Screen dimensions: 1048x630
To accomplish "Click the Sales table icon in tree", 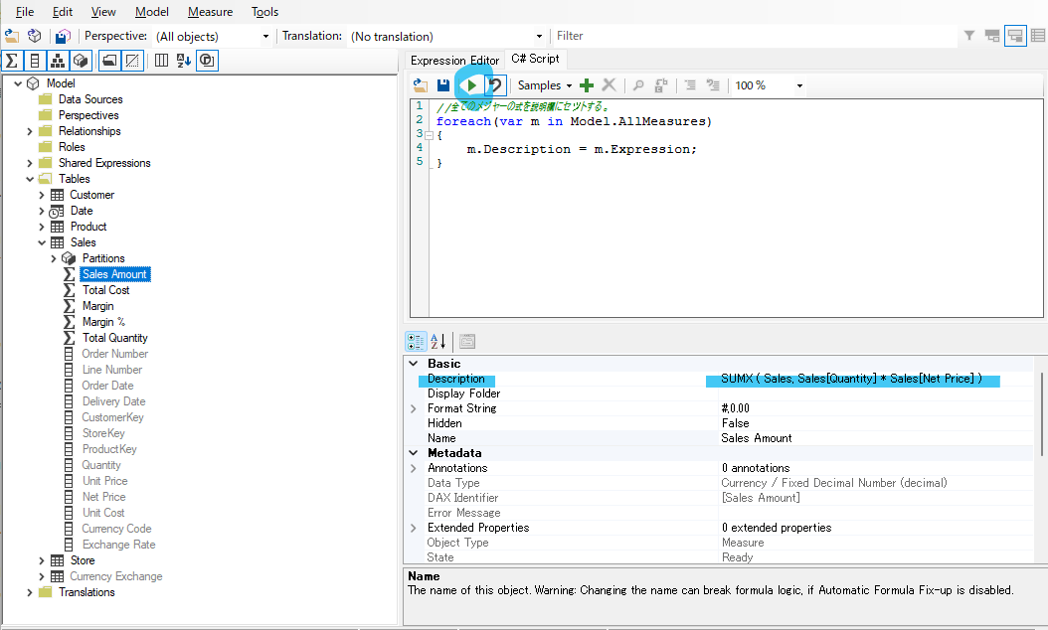I will coord(58,242).
